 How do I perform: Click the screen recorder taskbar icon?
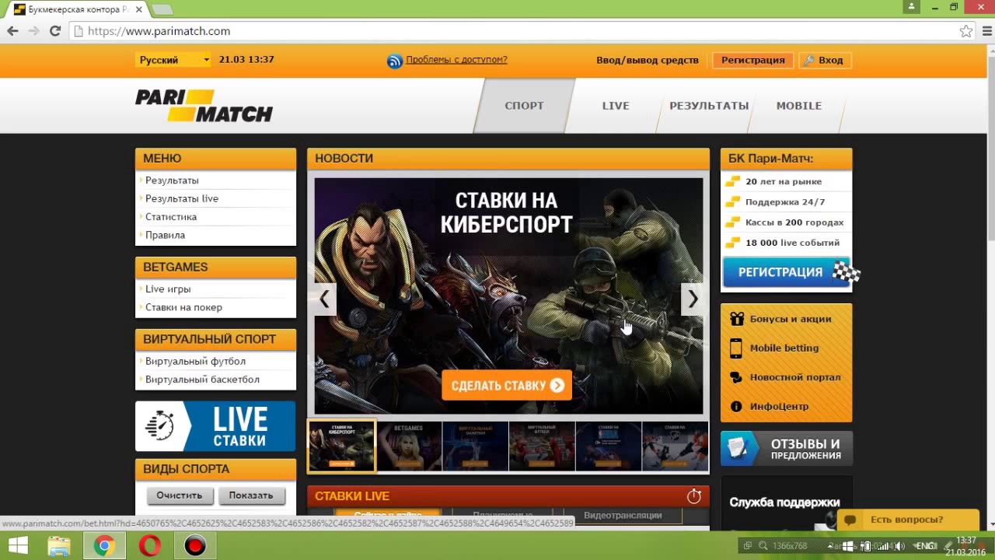194,546
